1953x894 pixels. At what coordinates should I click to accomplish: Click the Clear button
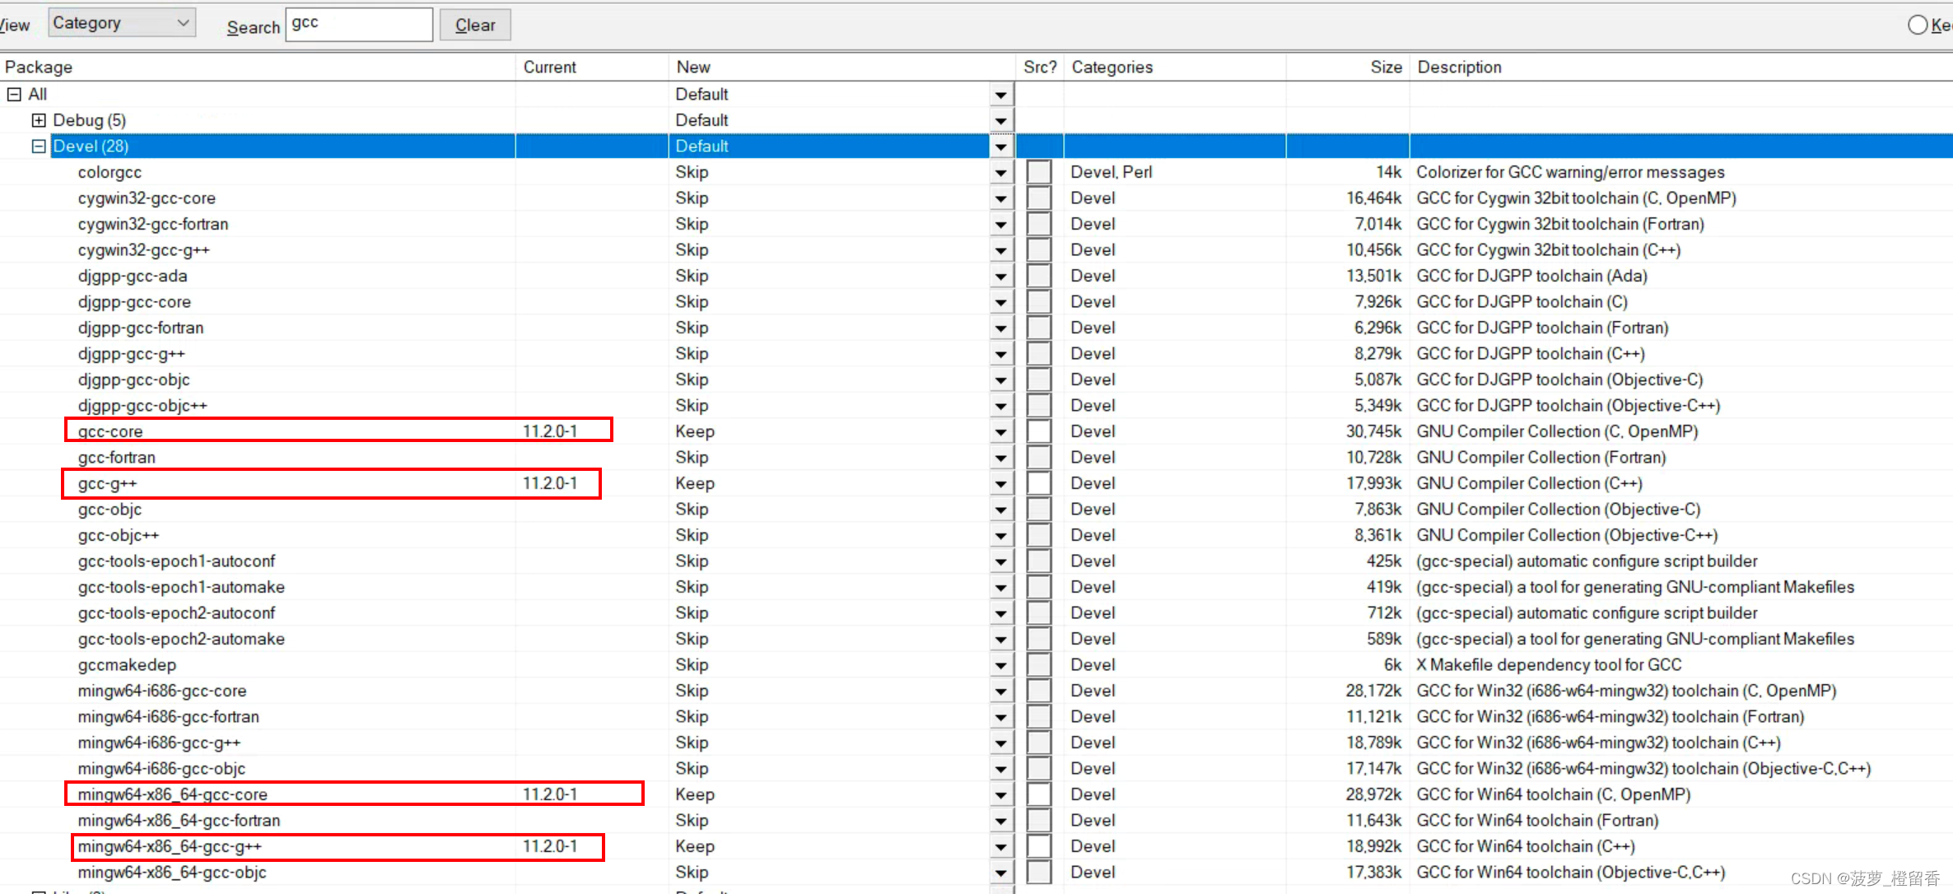(x=475, y=25)
